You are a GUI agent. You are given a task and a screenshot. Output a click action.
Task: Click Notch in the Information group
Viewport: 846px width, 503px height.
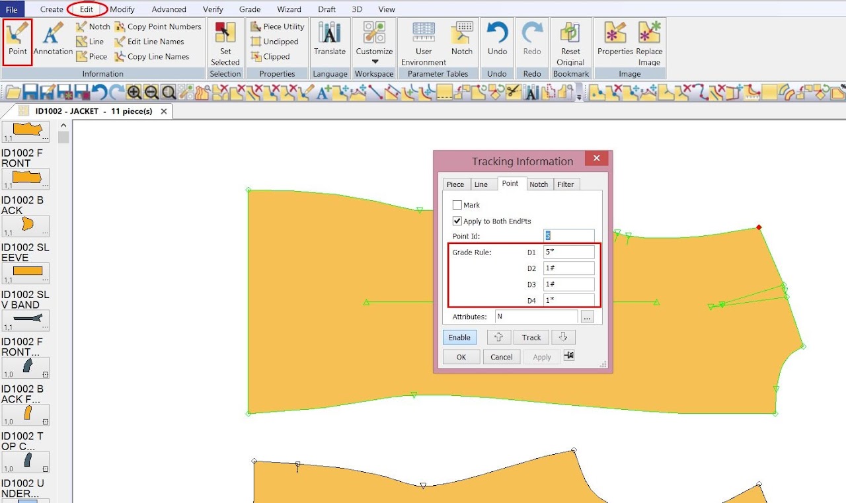point(93,26)
